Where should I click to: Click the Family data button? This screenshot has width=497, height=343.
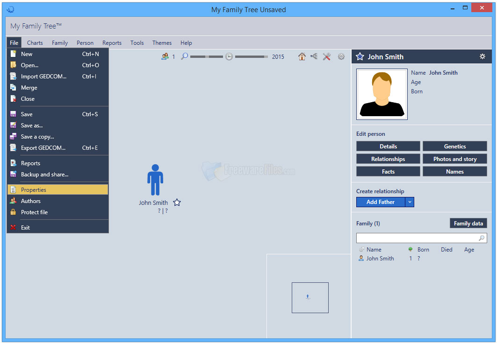tap(468, 223)
